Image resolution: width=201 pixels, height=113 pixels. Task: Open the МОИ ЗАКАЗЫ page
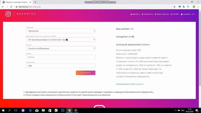click(x=162, y=14)
